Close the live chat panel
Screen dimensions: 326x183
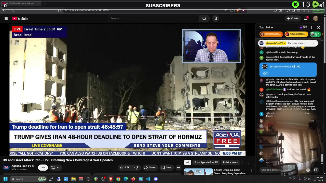[x=318, y=27]
